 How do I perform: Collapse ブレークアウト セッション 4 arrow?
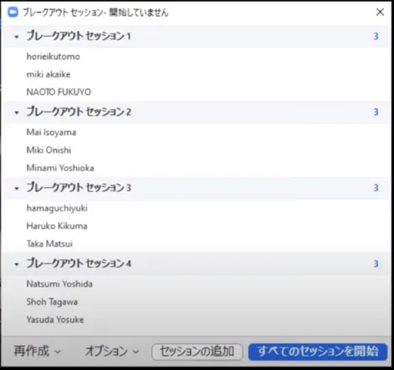(x=17, y=265)
